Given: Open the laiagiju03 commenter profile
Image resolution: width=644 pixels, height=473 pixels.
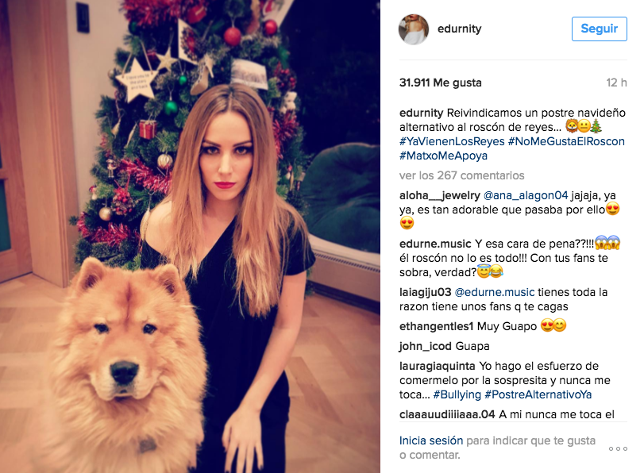Looking at the screenshot, I should tap(425, 292).
